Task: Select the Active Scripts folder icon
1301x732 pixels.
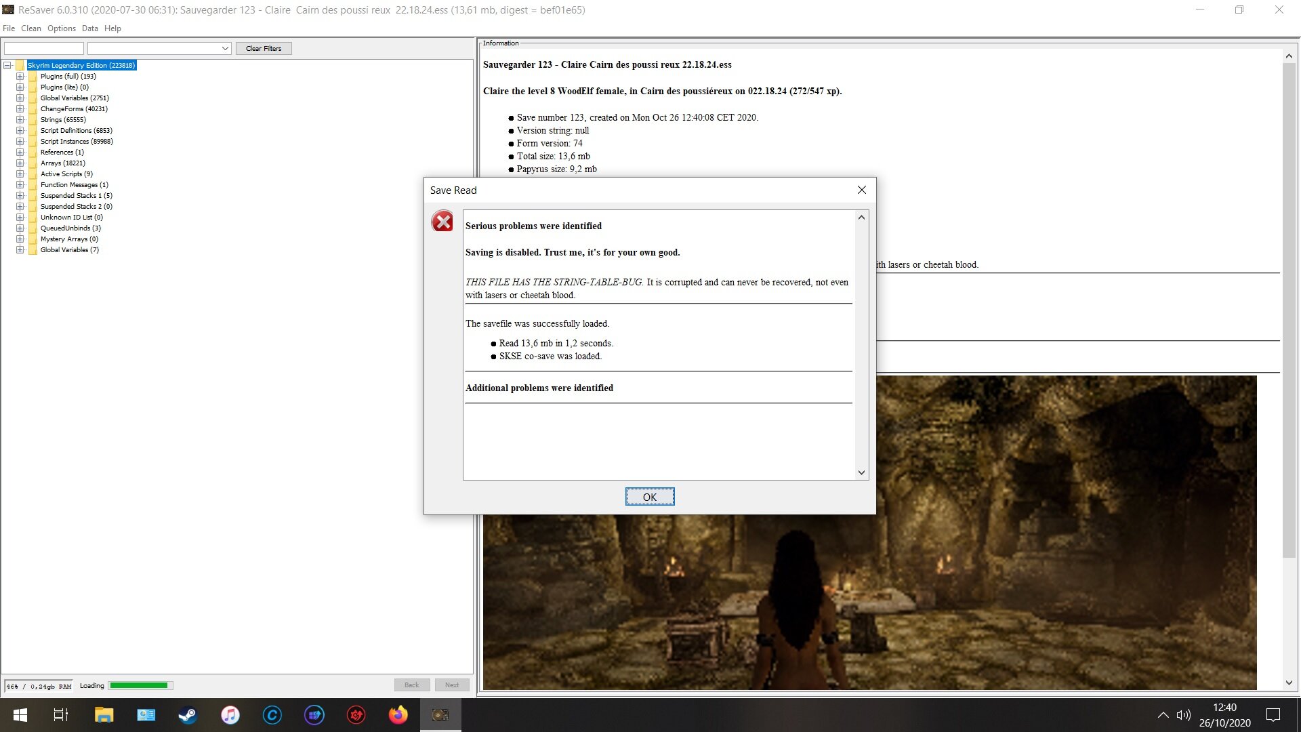Action: [x=33, y=174]
